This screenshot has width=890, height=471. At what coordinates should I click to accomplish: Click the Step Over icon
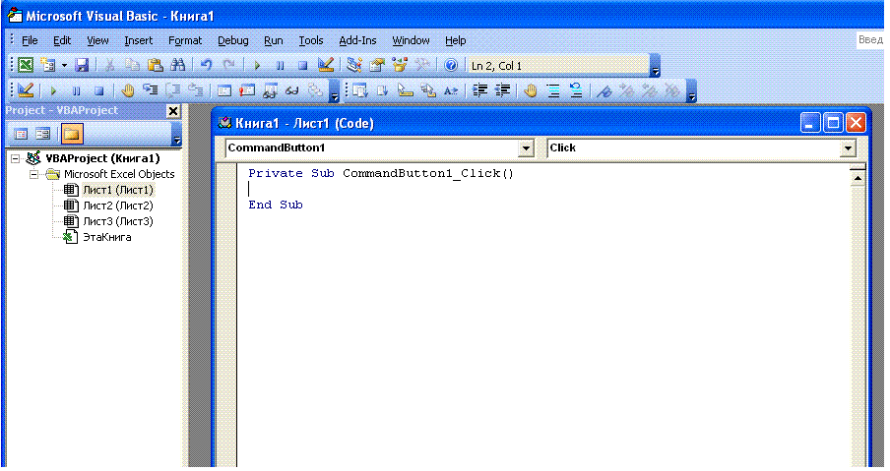173,90
